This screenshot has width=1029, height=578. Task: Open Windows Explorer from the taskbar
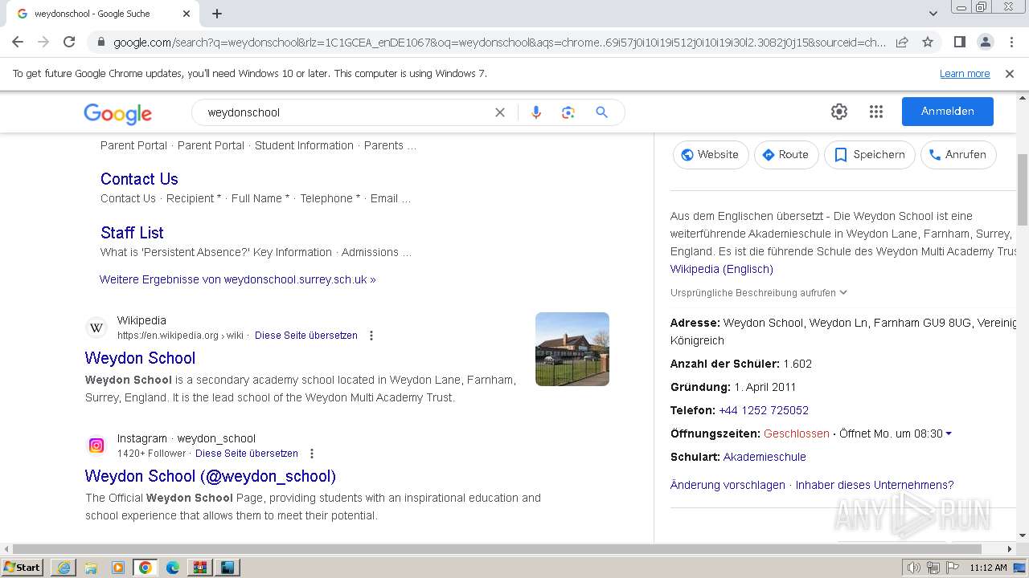[91, 568]
